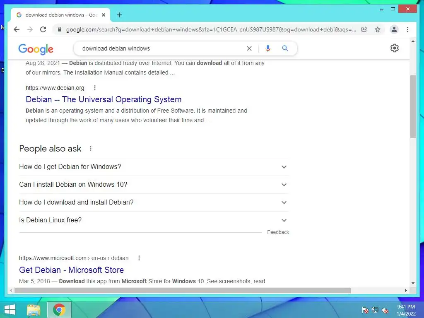The width and height of the screenshot is (424, 318).
Task: Click the scroll left arrow
Action: pyautogui.click(x=11, y=290)
